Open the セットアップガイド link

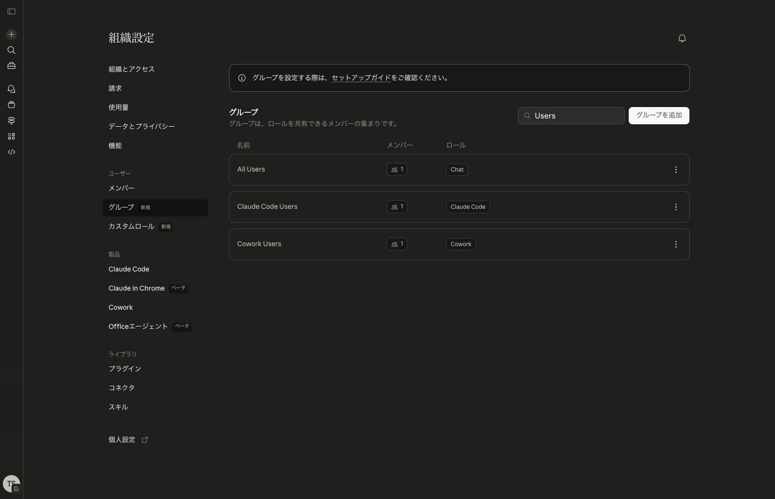pos(360,78)
